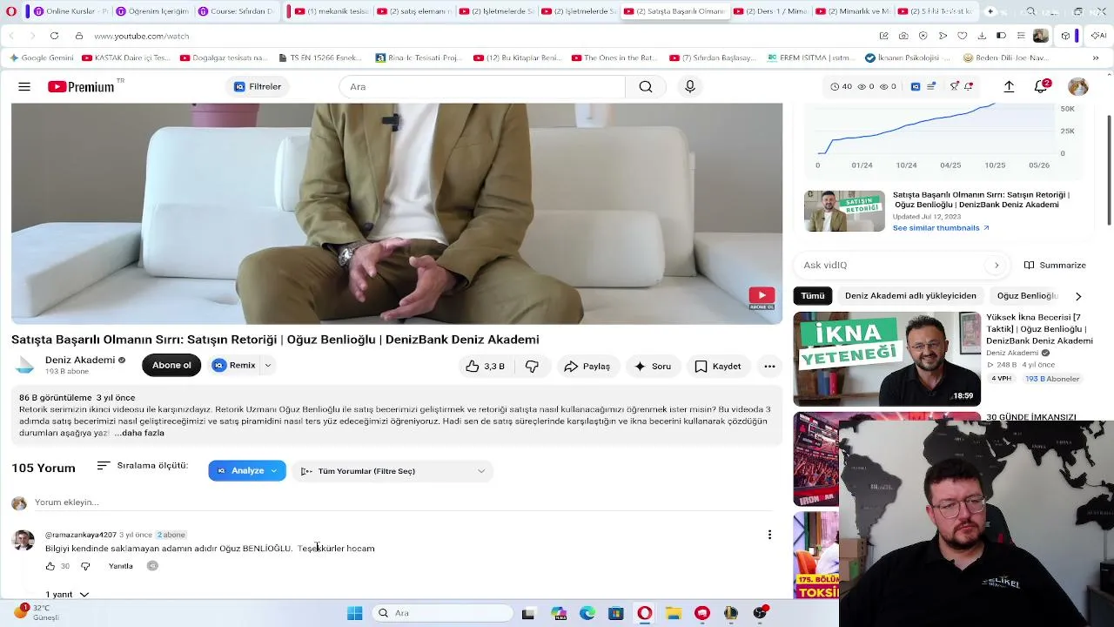The image size is (1114, 627).
Task: Click the Windows taskbar search box
Action: [x=443, y=613]
